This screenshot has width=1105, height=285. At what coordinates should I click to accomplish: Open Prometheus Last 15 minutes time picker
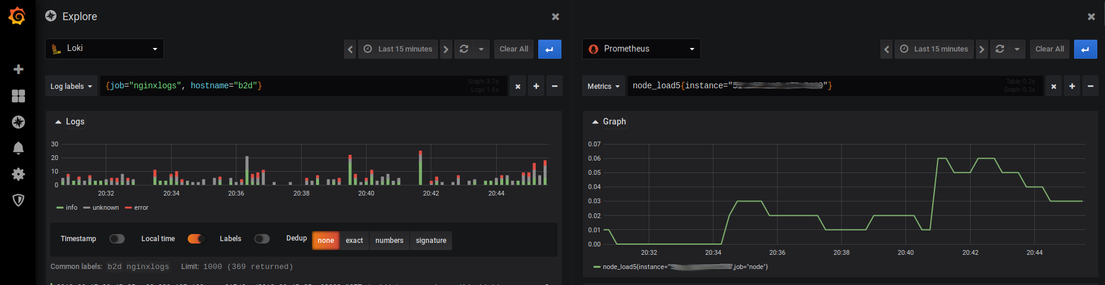934,49
